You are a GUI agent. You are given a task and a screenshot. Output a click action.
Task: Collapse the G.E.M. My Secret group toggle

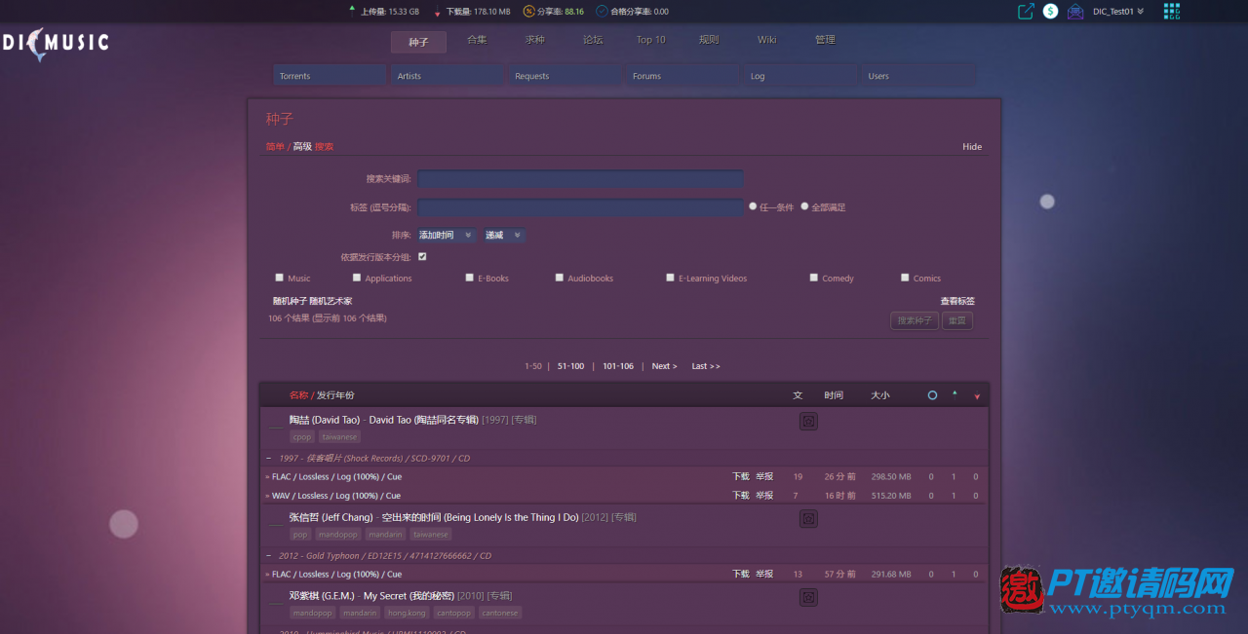coord(276,603)
